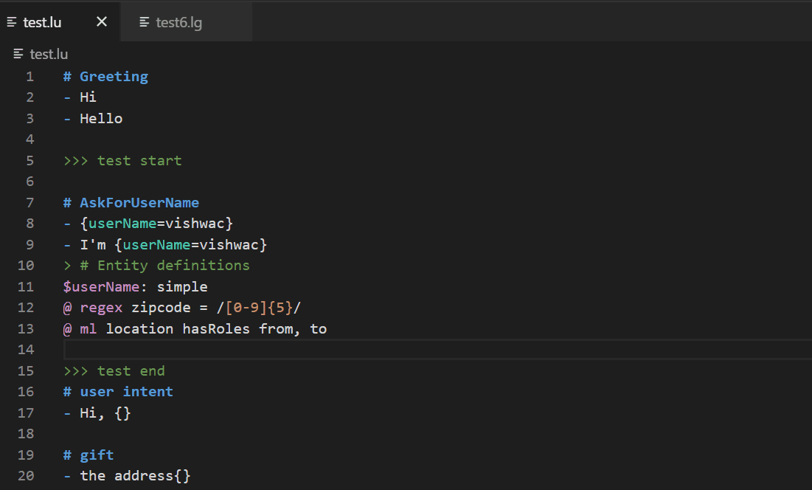Click line number 10 entity definitions comment
Screen dimensions: 812x490
[x=25, y=265]
